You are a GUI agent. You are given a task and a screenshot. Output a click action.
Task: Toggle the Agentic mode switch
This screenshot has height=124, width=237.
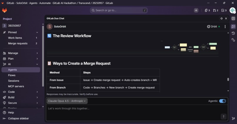pyautogui.click(x=223, y=101)
